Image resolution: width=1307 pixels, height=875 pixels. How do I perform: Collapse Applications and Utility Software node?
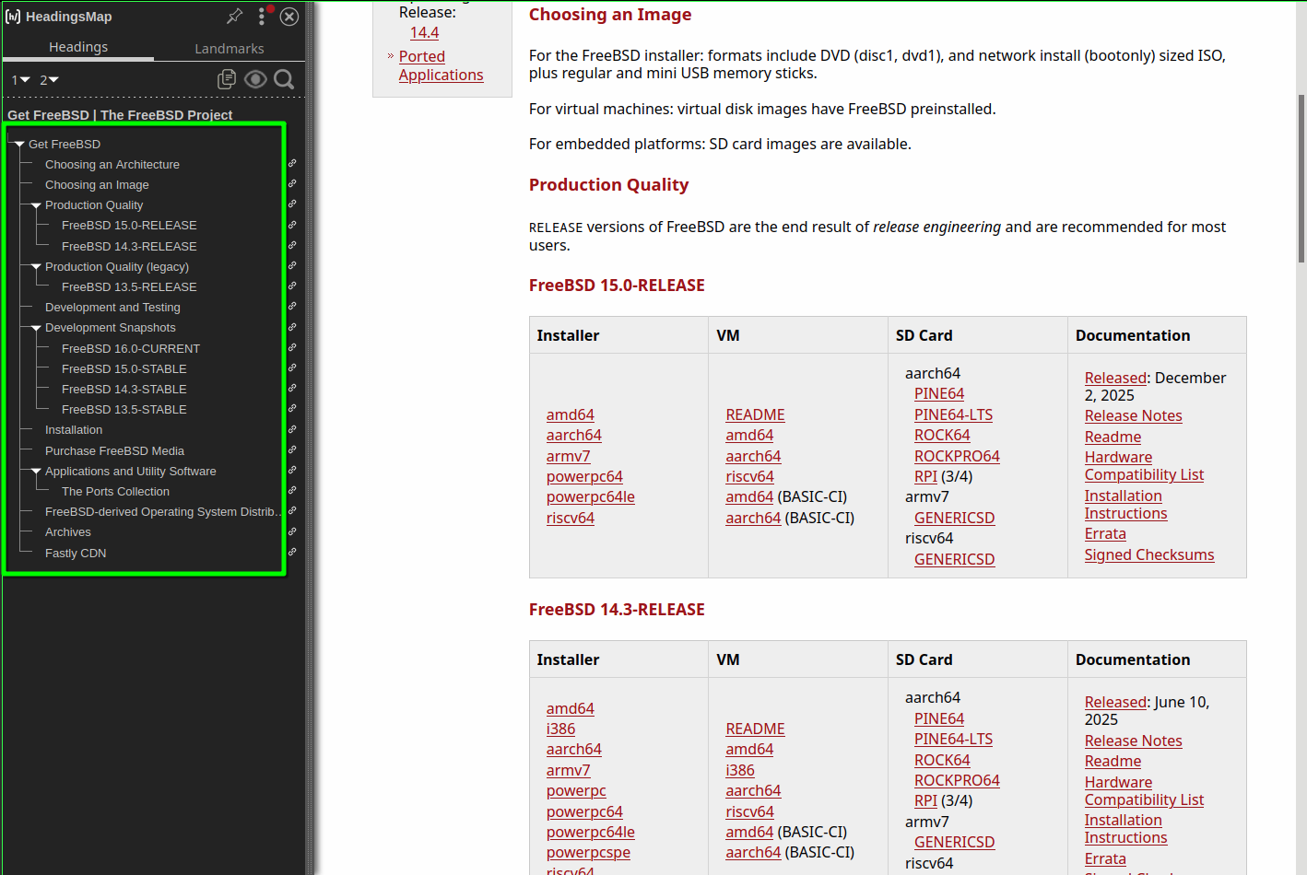click(36, 471)
